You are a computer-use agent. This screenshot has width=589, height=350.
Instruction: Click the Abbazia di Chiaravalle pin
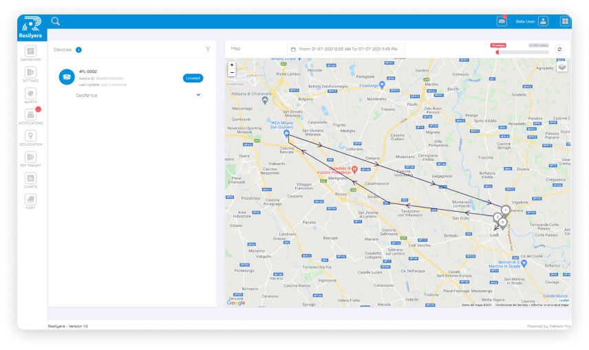coord(265,100)
